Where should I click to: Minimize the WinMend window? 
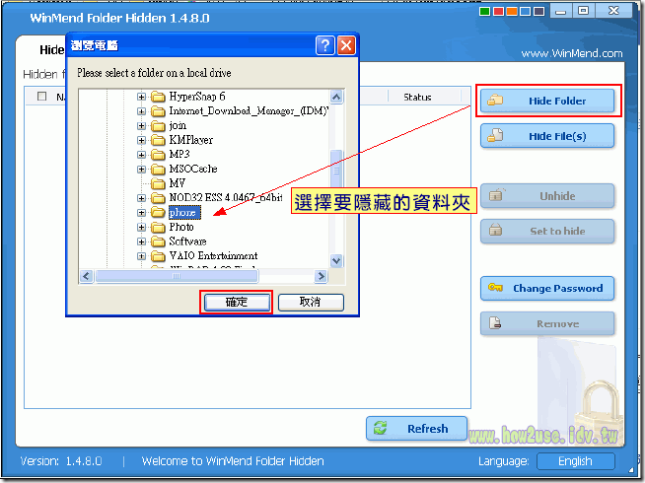560,11
